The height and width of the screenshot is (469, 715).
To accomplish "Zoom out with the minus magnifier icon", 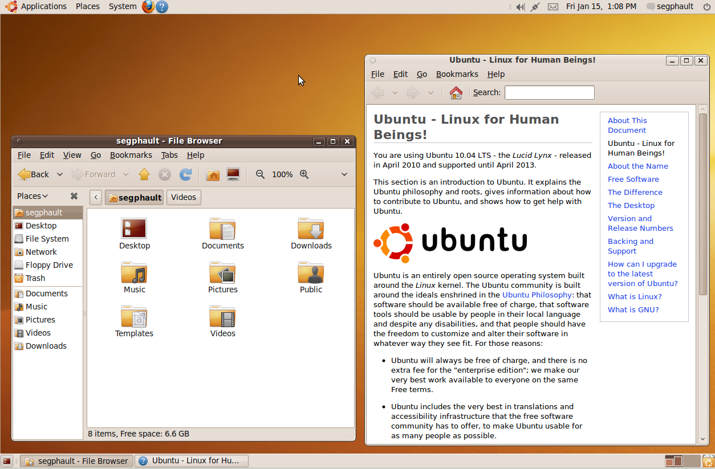I will point(261,174).
